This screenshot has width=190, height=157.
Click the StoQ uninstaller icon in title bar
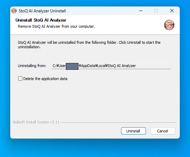[x=14, y=11]
